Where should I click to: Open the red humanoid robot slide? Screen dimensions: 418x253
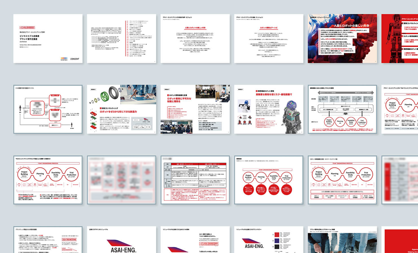point(400,39)
